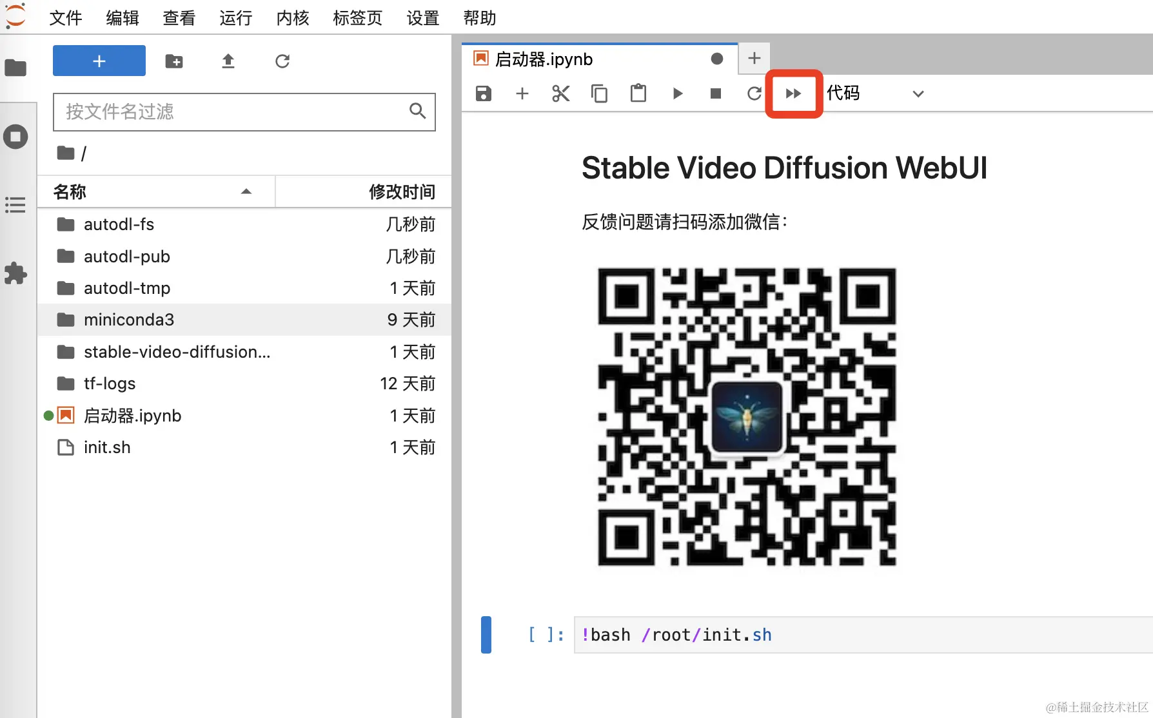Sort files by the 修改时间 column header
This screenshot has height=718, width=1153.
click(x=364, y=191)
